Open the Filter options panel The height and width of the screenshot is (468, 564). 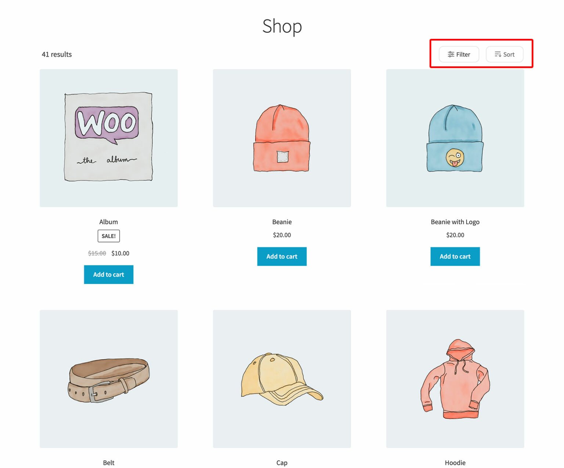[x=459, y=54]
